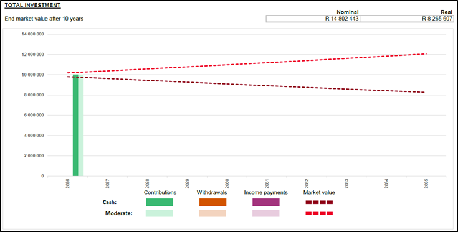Click the light green Moderate contributions bar
Image resolution: width=458 pixels, height=232 pixels.
(x=81, y=125)
